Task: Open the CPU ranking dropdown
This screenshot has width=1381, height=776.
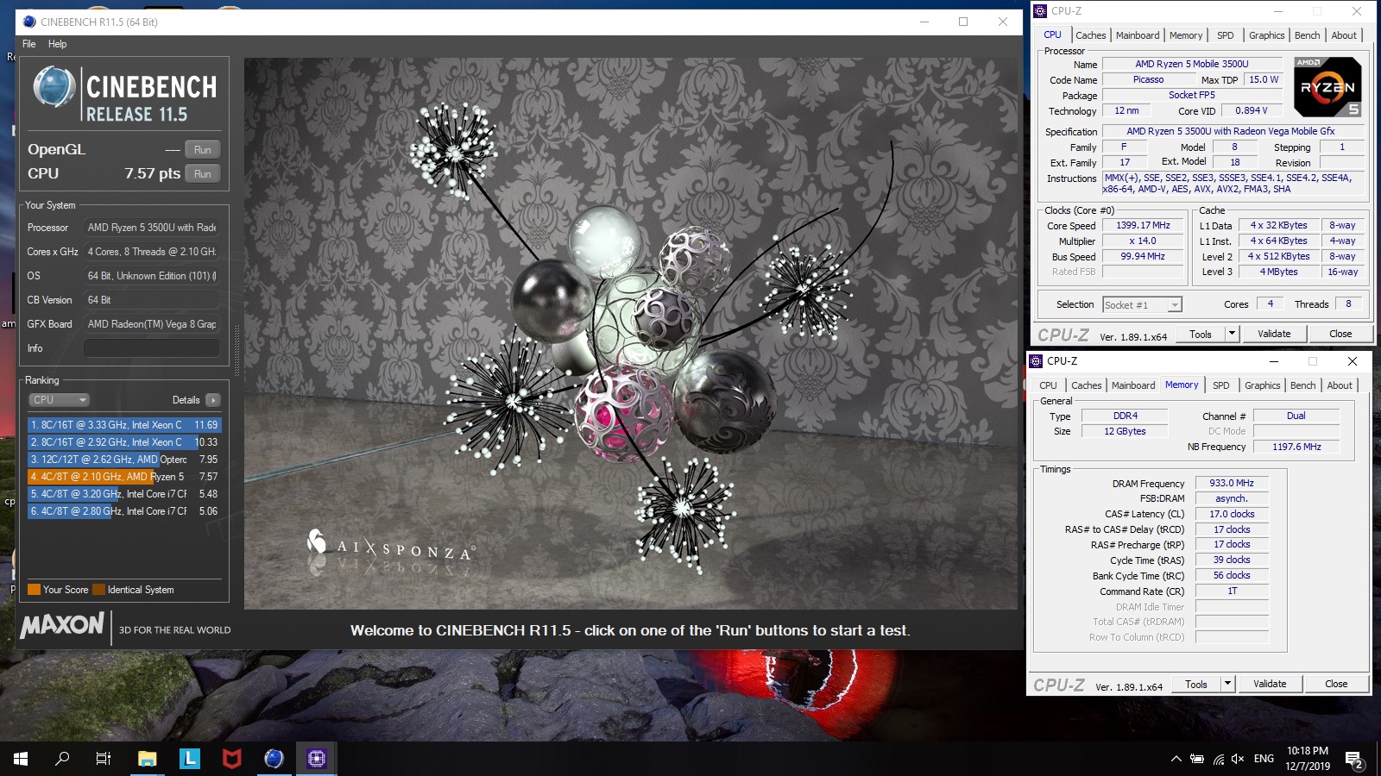Action: click(60, 400)
